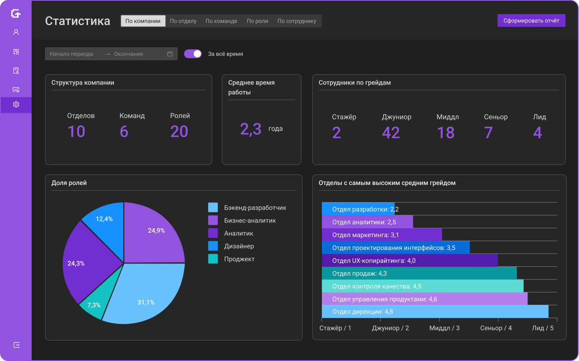Open the document-with-person sidebar icon
579x361 pixels.
click(16, 71)
